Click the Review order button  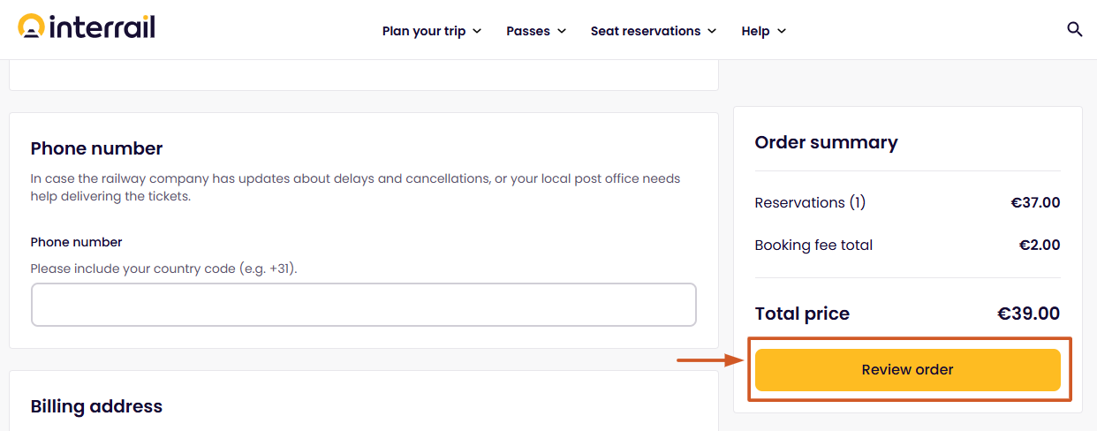pos(907,370)
